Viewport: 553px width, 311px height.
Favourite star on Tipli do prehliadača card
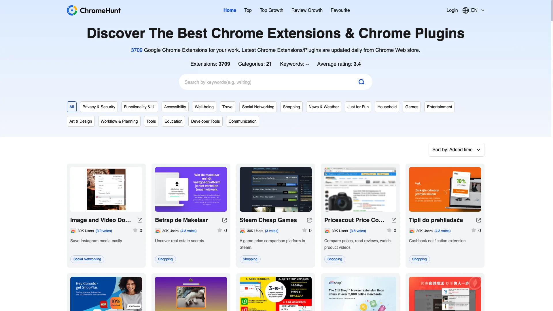pyautogui.click(x=474, y=230)
